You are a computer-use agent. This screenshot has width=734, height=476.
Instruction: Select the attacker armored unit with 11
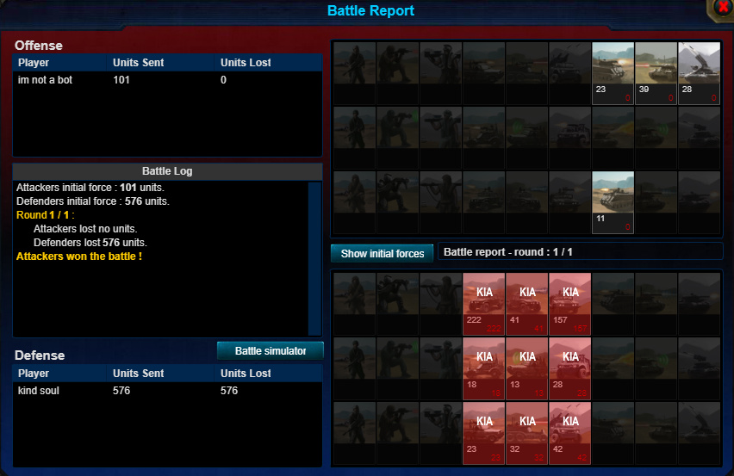(613, 202)
